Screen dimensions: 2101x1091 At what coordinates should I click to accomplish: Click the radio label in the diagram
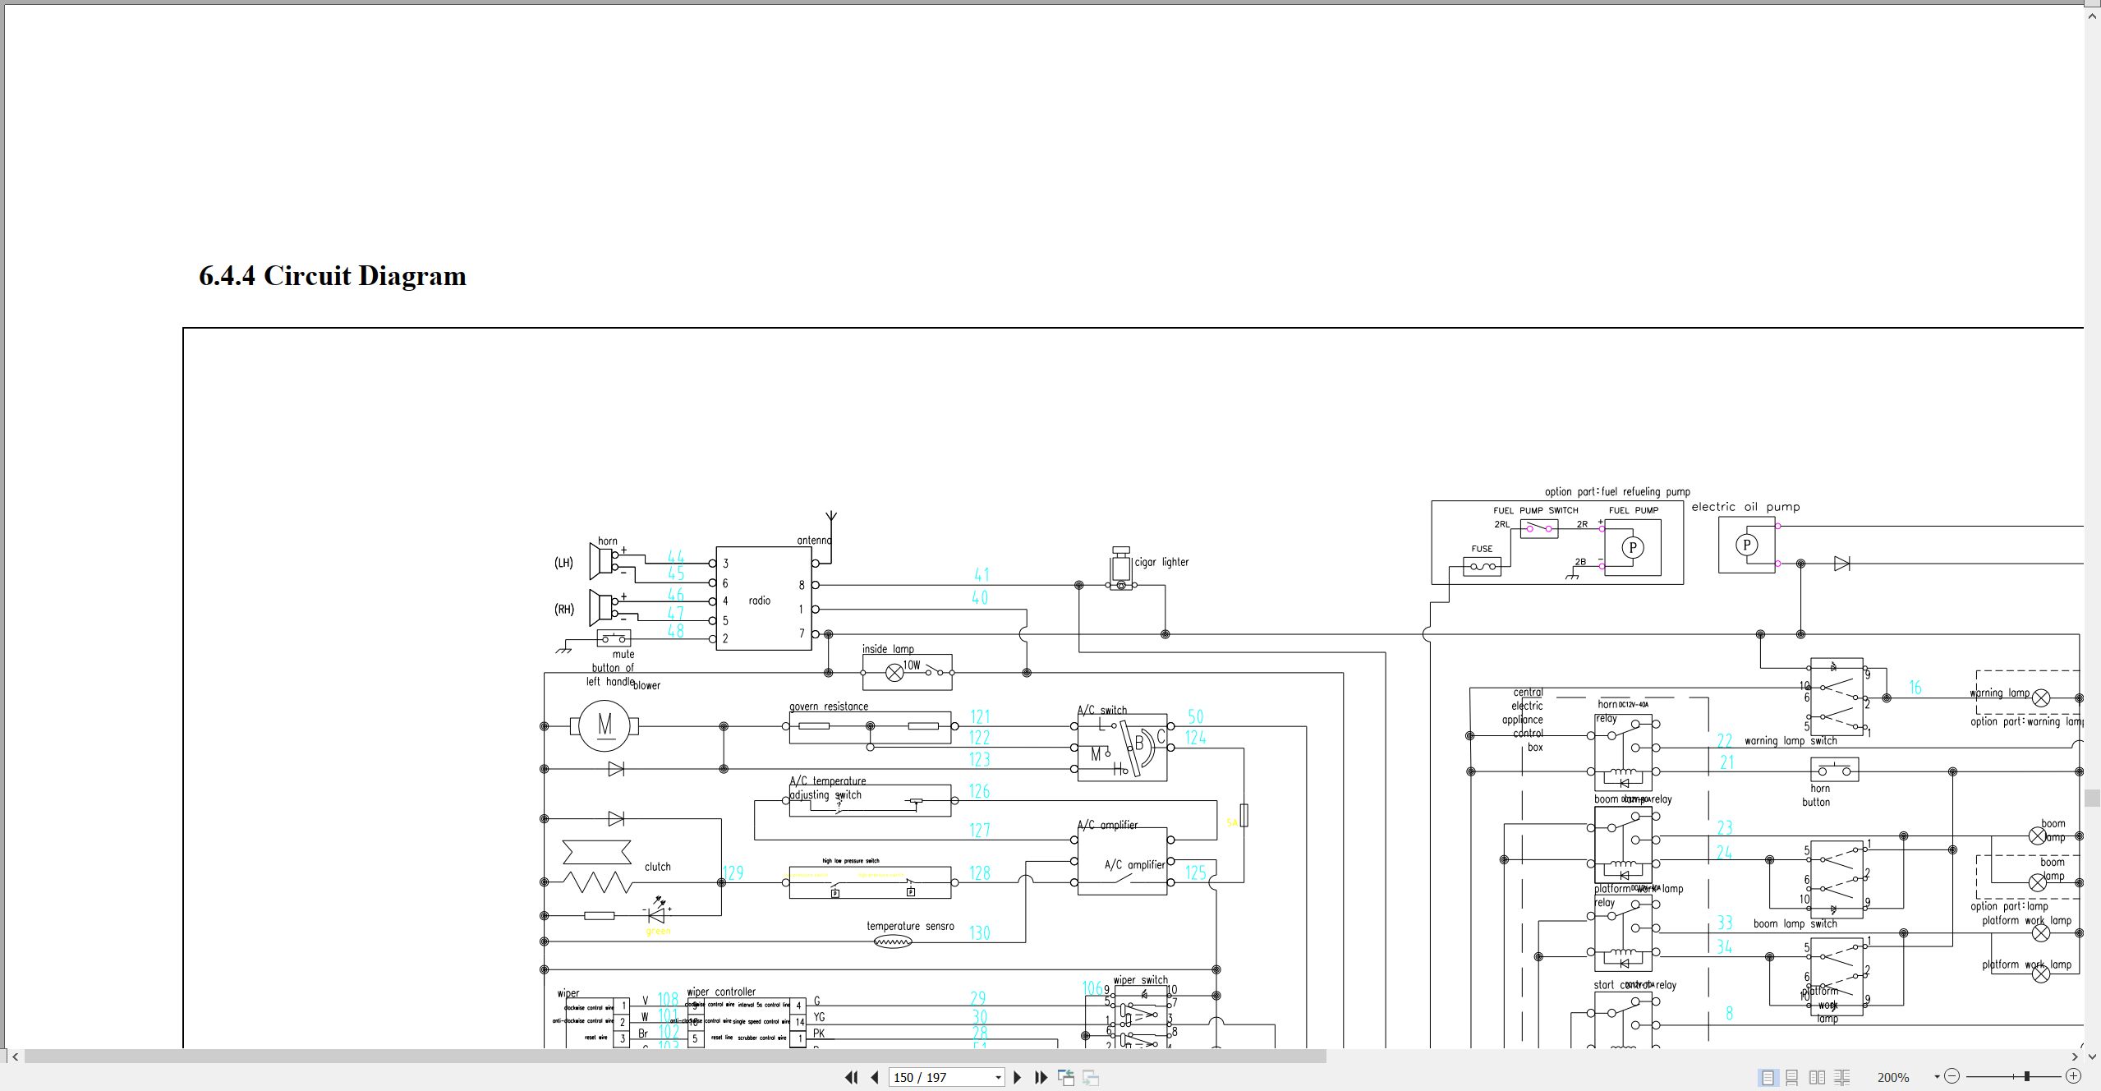coord(760,601)
